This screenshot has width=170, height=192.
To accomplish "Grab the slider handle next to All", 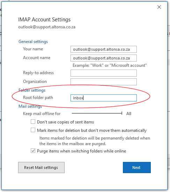I will [x=122, y=113].
